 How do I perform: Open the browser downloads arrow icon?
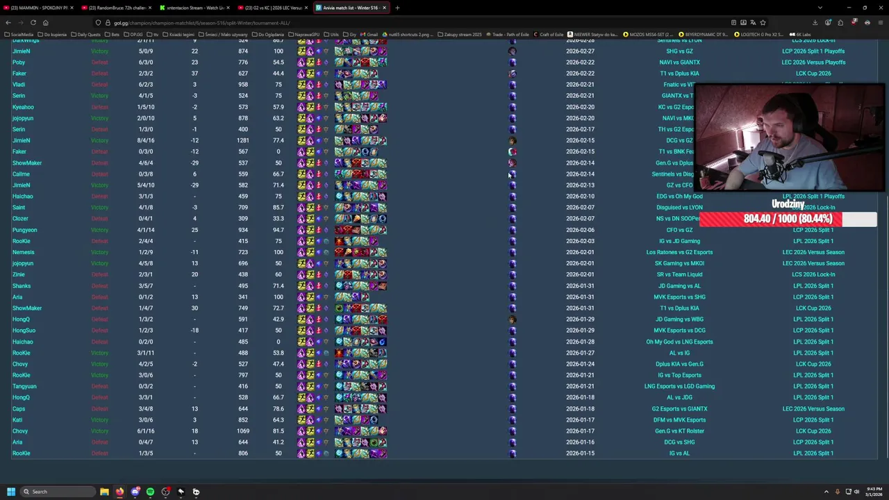pyautogui.click(x=815, y=23)
